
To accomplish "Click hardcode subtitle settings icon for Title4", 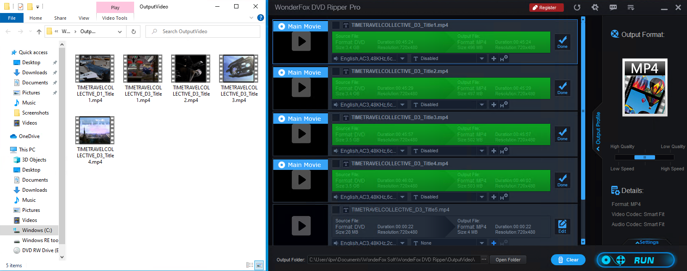I will (504, 197).
